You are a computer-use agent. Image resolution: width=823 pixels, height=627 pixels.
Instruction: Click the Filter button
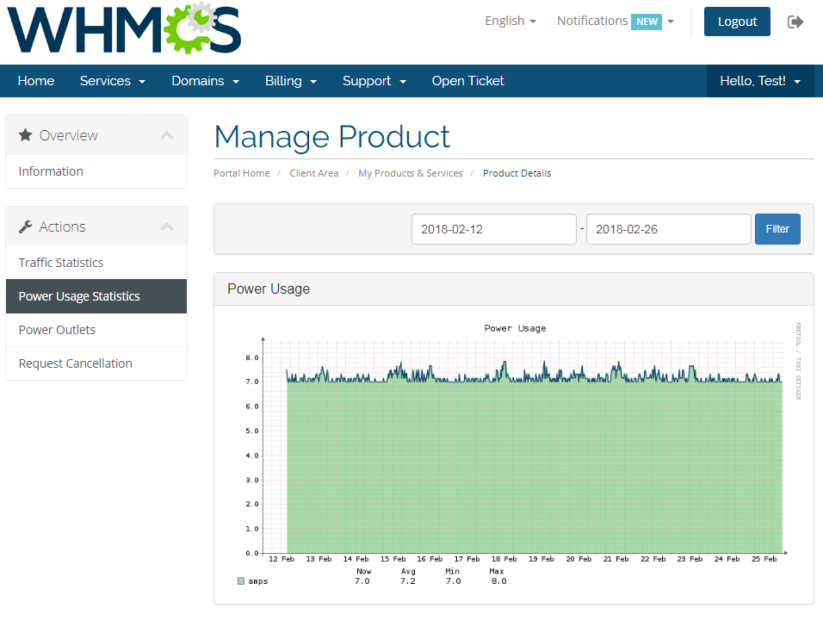[x=777, y=229]
